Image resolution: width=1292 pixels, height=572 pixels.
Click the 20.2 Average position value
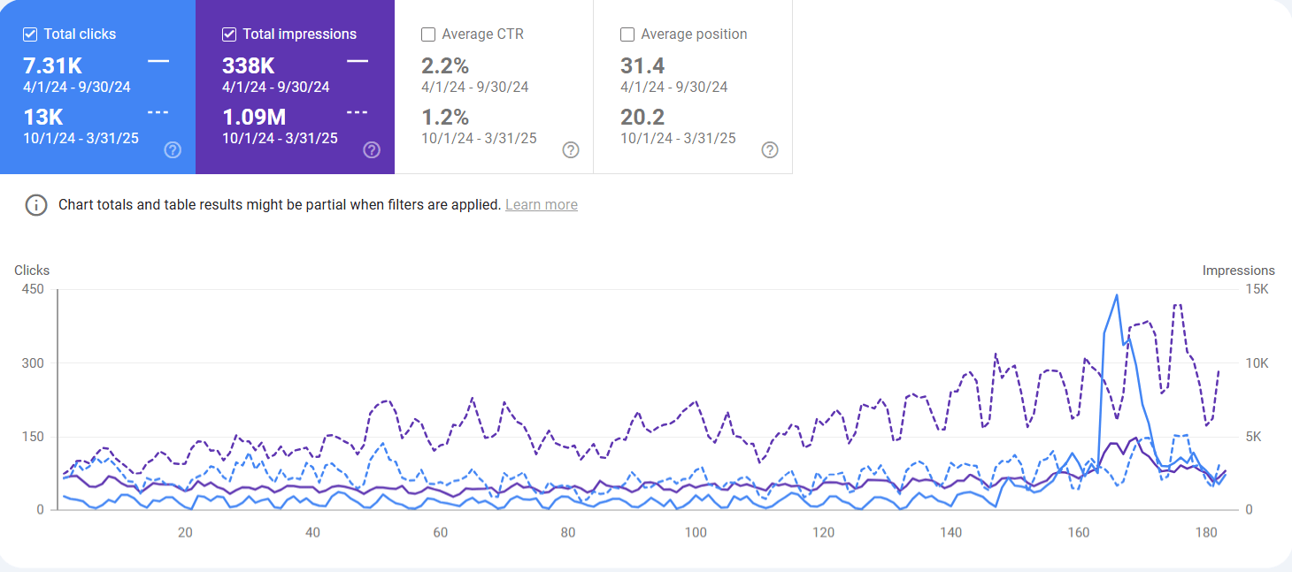tap(642, 118)
